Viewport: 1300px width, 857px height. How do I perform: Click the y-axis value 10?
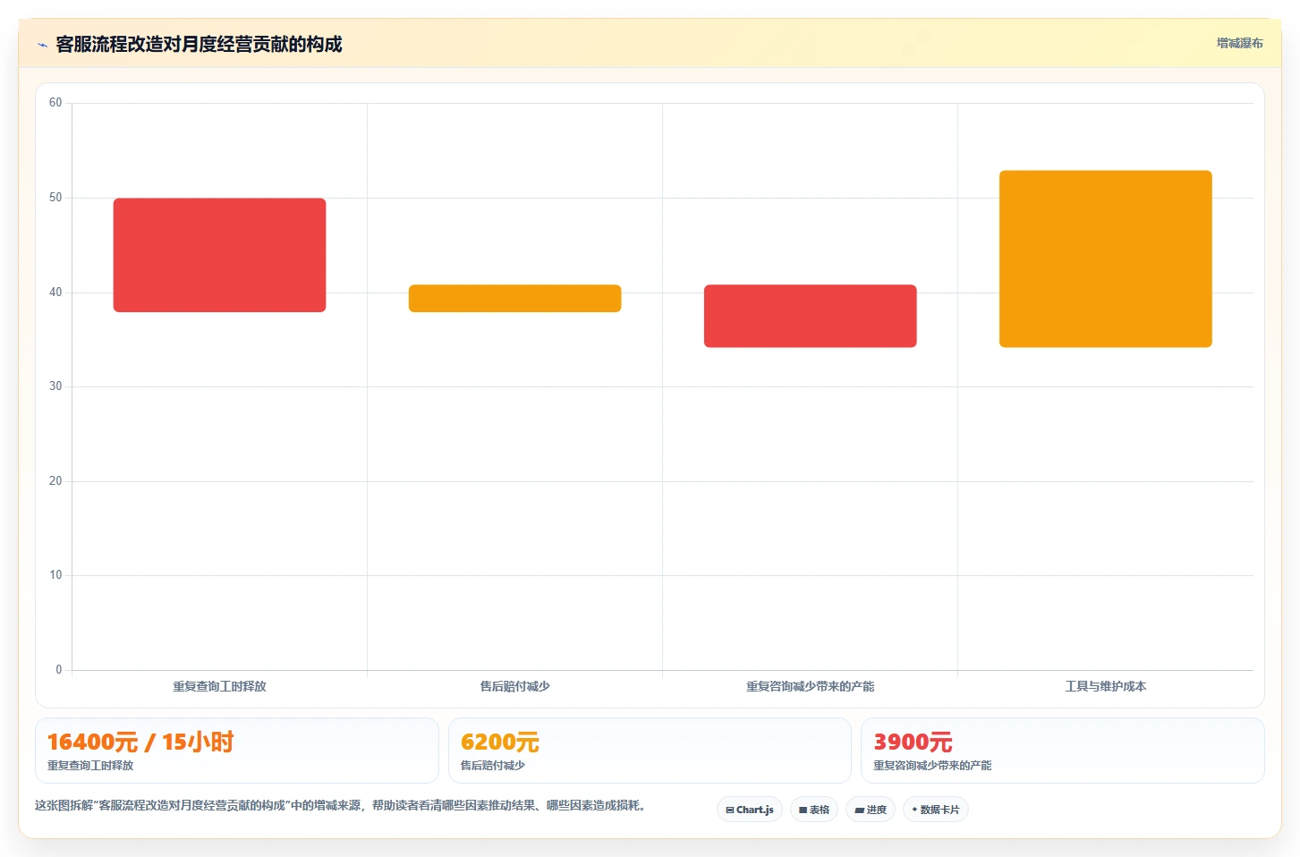tap(55, 575)
